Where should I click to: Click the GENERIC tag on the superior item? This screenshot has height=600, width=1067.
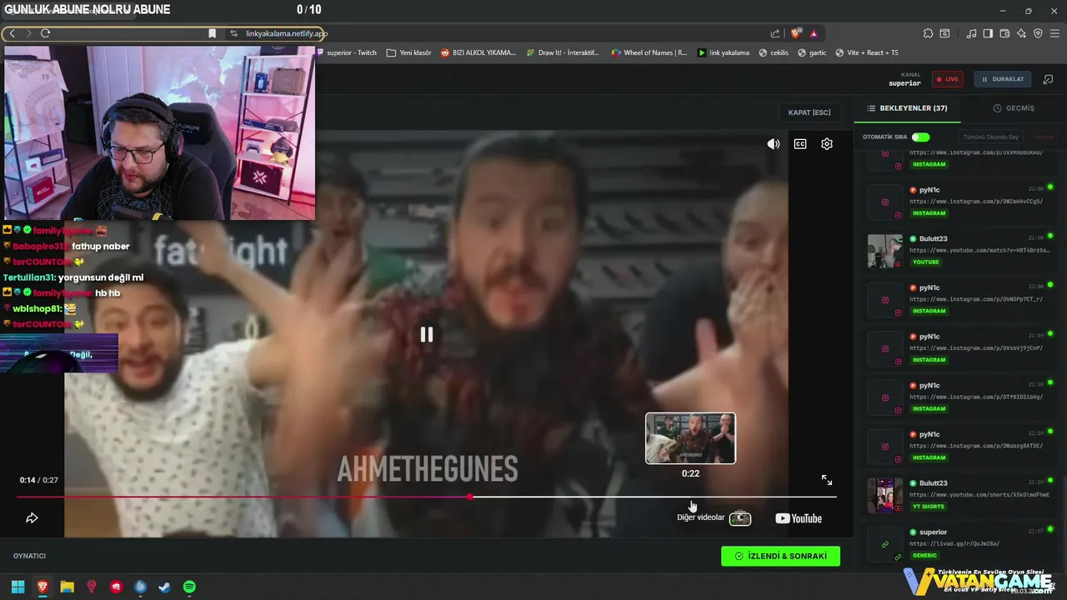pyautogui.click(x=925, y=555)
